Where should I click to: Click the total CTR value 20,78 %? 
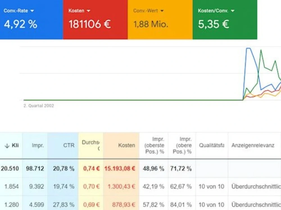[64, 168]
